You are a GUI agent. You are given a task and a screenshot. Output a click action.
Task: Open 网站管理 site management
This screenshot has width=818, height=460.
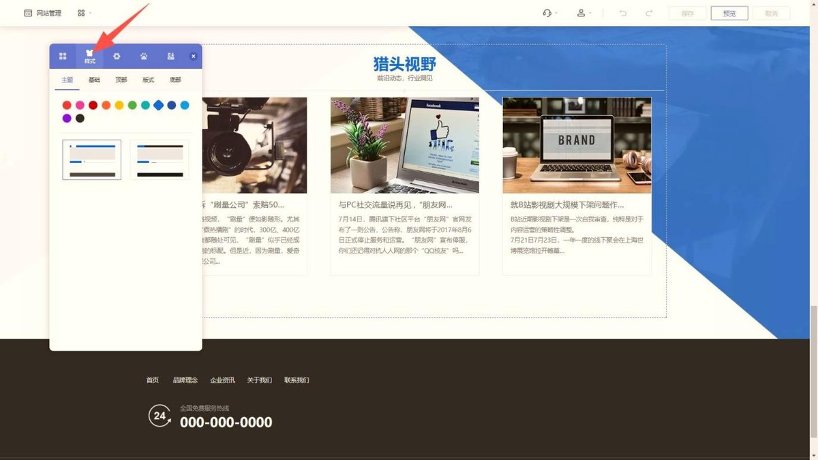42,13
